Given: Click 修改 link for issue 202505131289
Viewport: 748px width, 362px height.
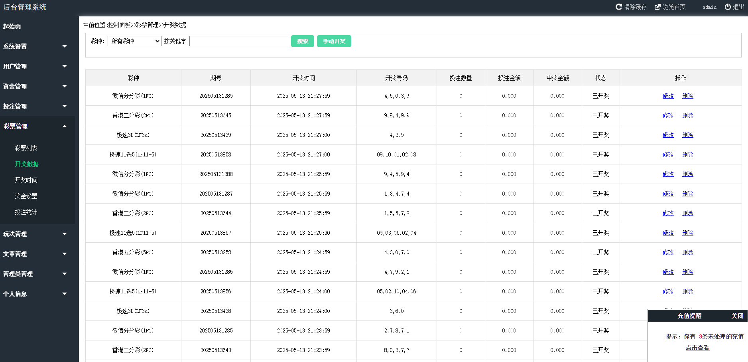Looking at the screenshot, I should 668,96.
